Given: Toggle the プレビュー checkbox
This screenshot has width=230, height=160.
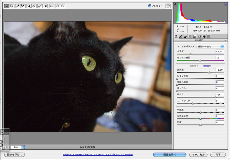Looking at the screenshot, I should pos(150,6).
